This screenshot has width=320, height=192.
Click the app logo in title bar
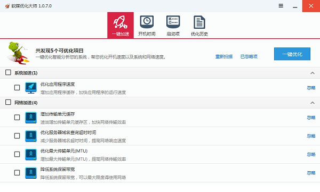click(x=7, y=6)
